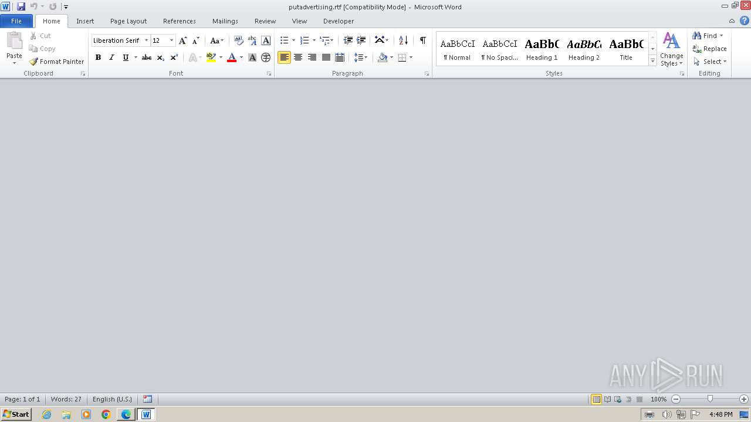Click the Phonetic Guide icon
Screen dimensions: 751x422
point(252,40)
